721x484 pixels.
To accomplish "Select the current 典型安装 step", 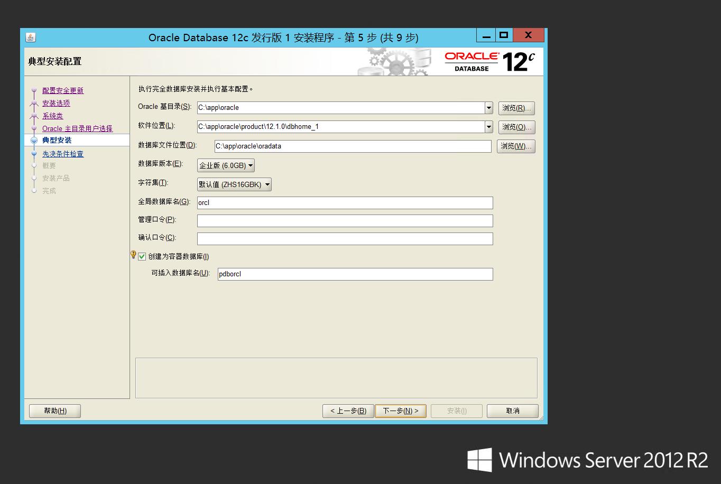I will click(57, 140).
